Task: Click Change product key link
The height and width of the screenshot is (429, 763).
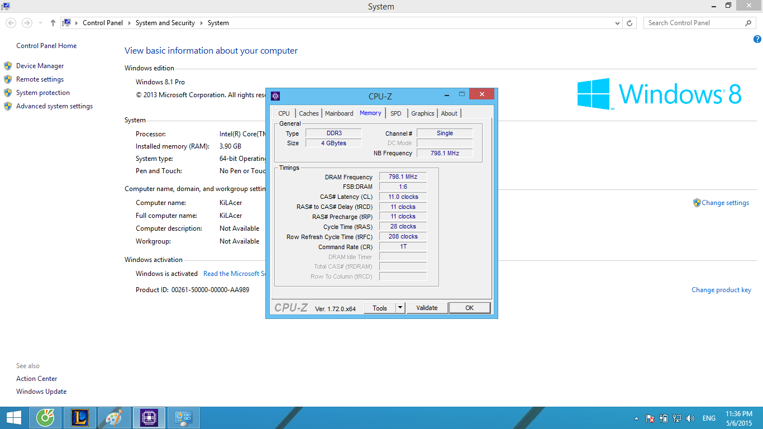Action: click(721, 290)
